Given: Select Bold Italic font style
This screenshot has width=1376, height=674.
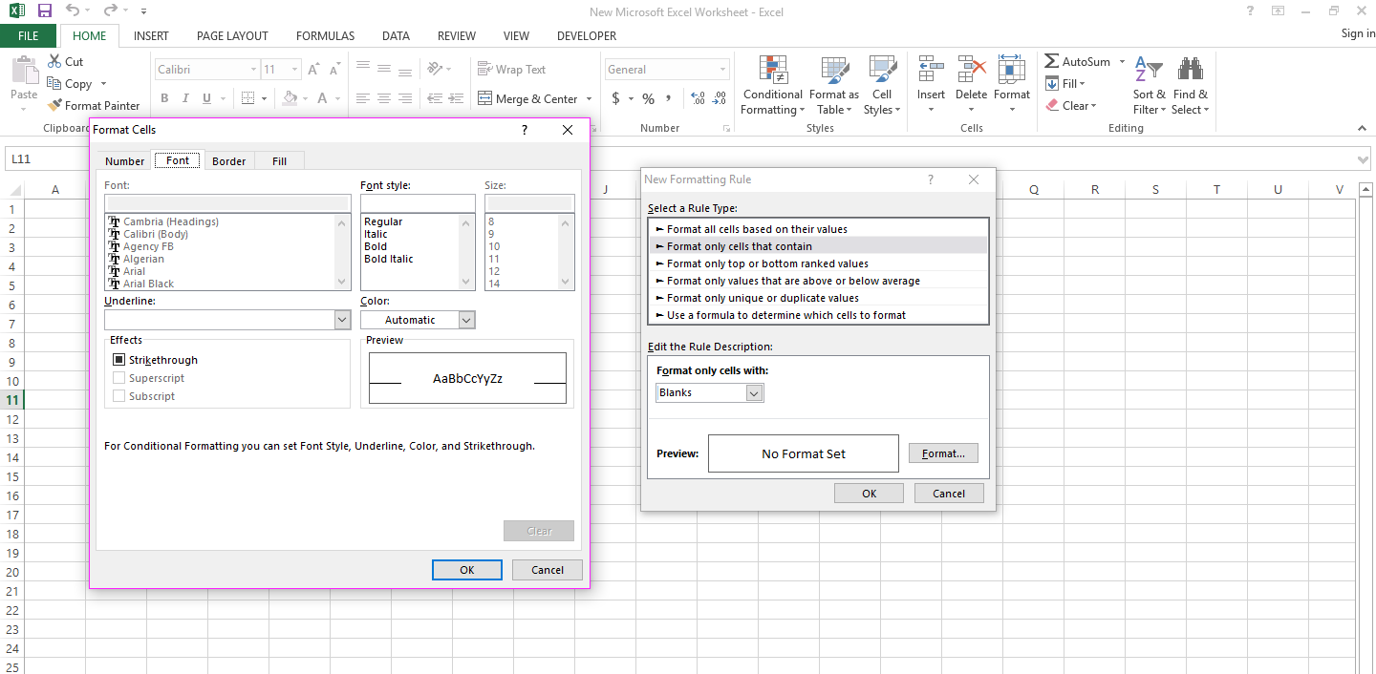Looking at the screenshot, I should click(388, 259).
